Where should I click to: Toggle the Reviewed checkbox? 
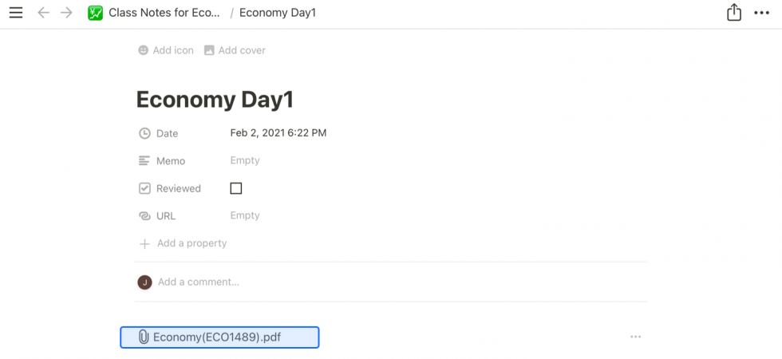click(235, 188)
